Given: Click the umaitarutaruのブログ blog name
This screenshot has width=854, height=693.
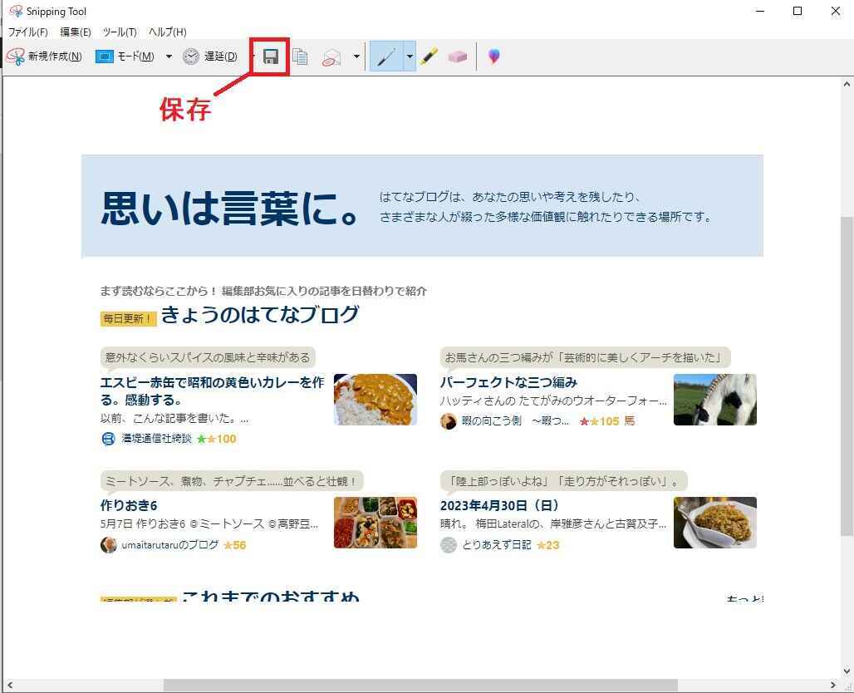Looking at the screenshot, I should 170,545.
